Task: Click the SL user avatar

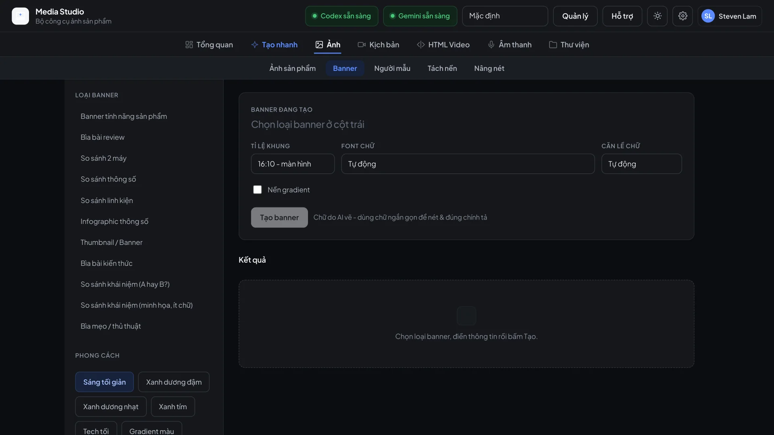Action: pos(708,16)
